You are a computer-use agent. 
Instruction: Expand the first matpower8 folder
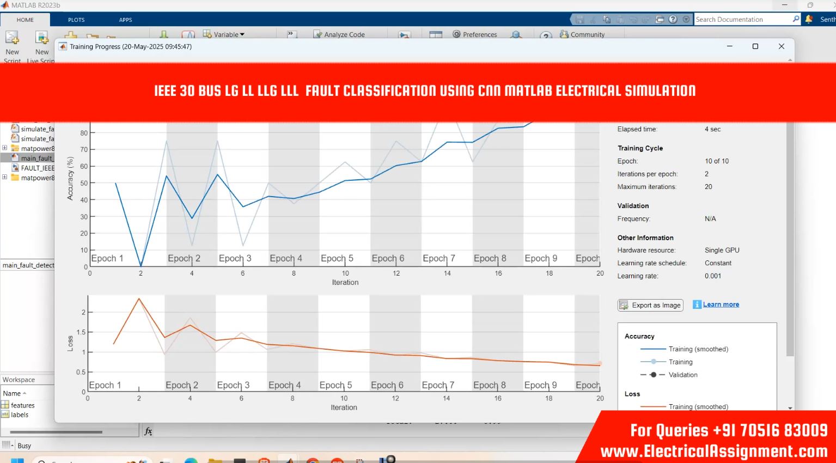(5, 148)
